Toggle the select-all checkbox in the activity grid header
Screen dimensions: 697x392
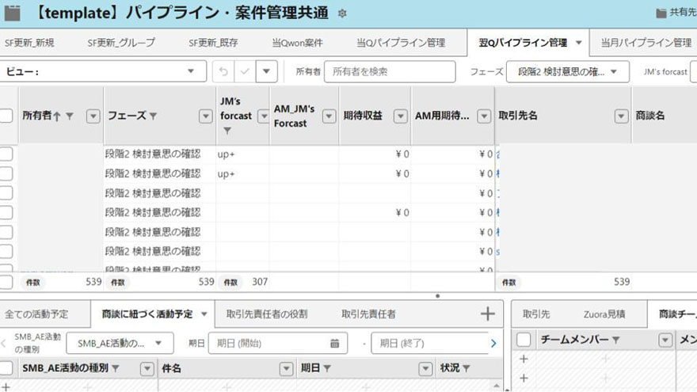coord(6,368)
